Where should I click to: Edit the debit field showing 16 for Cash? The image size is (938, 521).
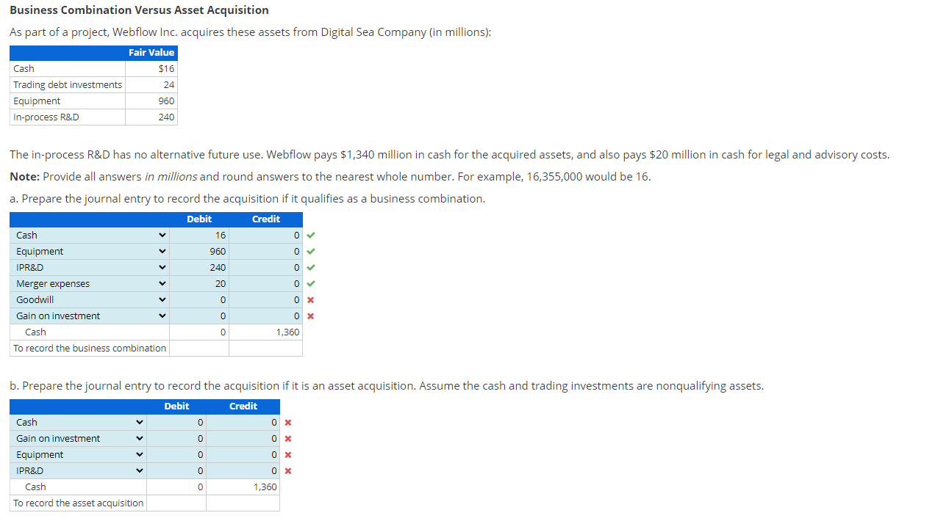(199, 236)
